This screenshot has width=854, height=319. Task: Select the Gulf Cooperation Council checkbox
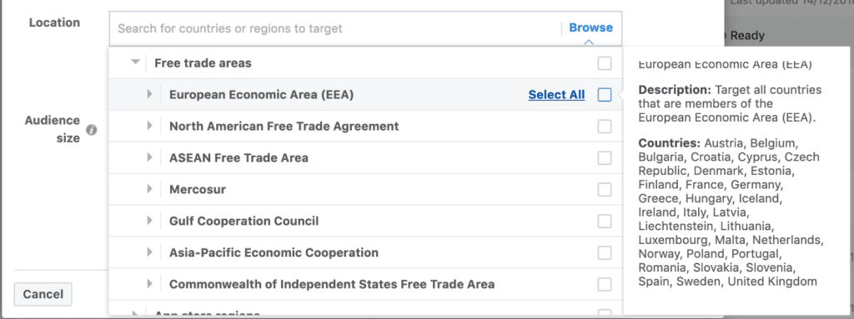coord(605,221)
